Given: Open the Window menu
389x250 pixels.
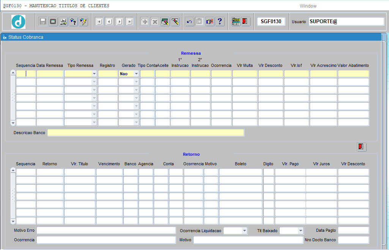Looking at the screenshot, I should tap(308, 6).
